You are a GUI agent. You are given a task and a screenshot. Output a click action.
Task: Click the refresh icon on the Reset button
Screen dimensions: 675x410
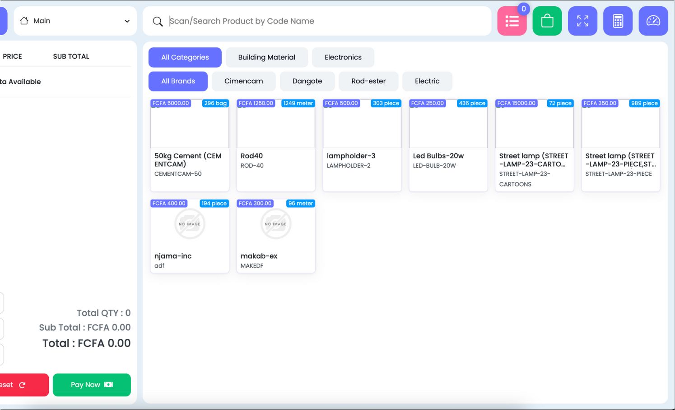[23, 384]
